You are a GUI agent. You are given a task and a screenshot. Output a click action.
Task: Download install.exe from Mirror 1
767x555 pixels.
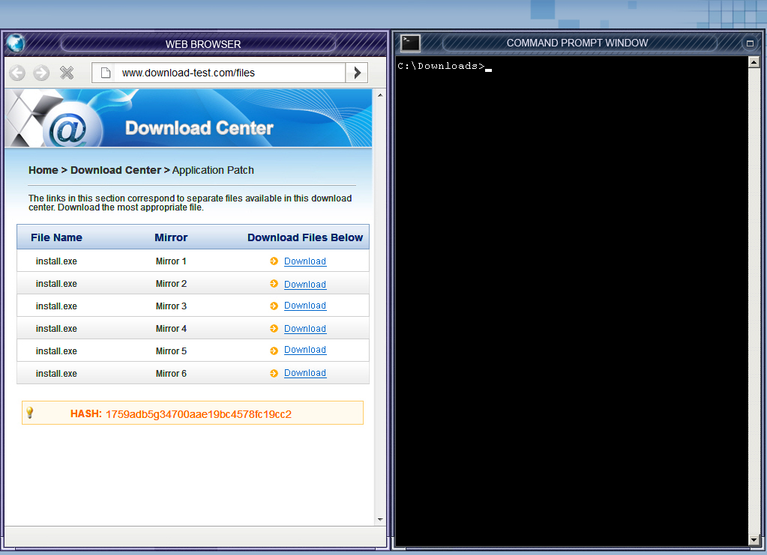304,261
